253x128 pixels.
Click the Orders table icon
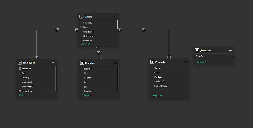pos(81,17)
